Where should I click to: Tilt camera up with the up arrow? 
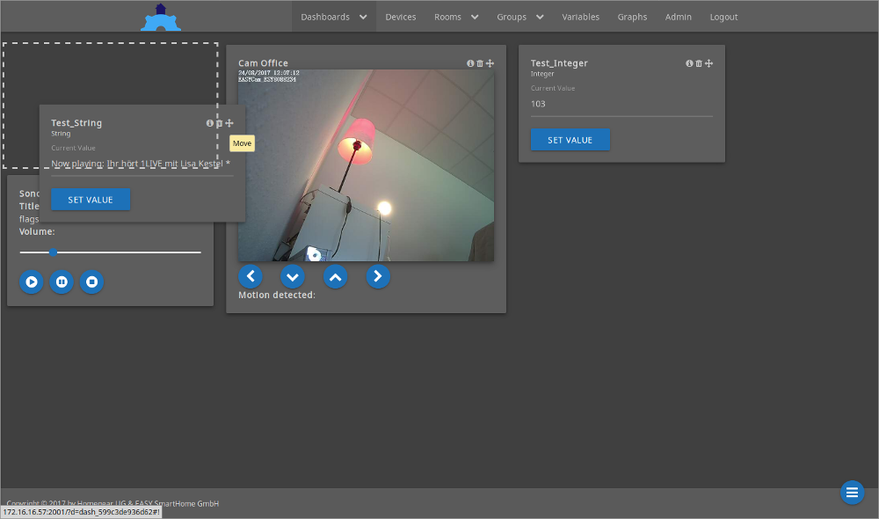point(335,276)
